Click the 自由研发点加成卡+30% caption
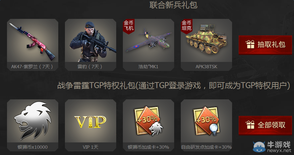Screen dimensions: 294x155 click(x=206, y=147)
